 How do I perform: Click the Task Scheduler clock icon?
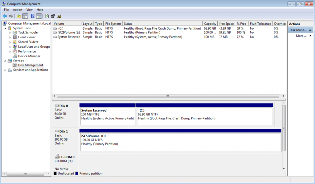[x=15, y=32]
